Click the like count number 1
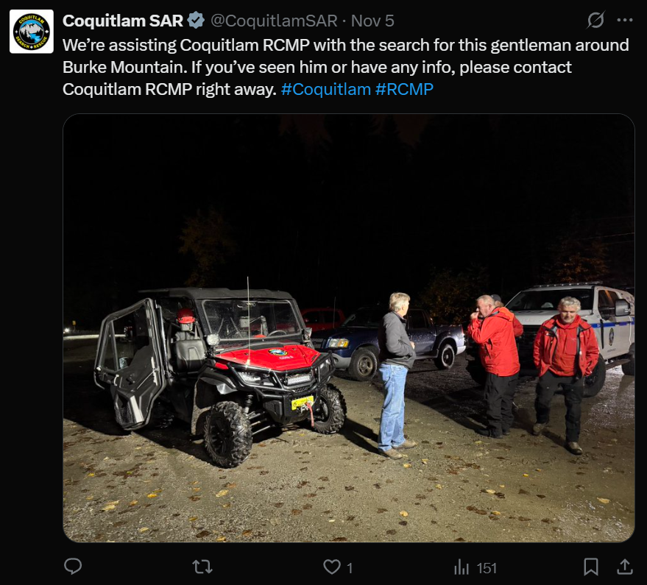Image resolution: width=647 pixels, height=585 pixels. point(350,567)
